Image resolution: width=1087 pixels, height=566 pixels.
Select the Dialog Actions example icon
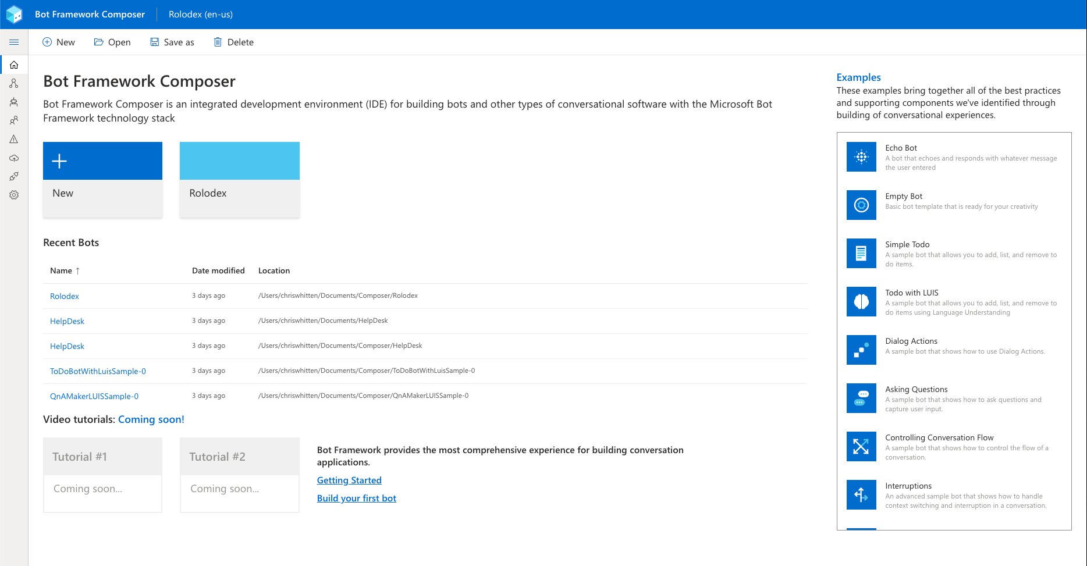861,350
